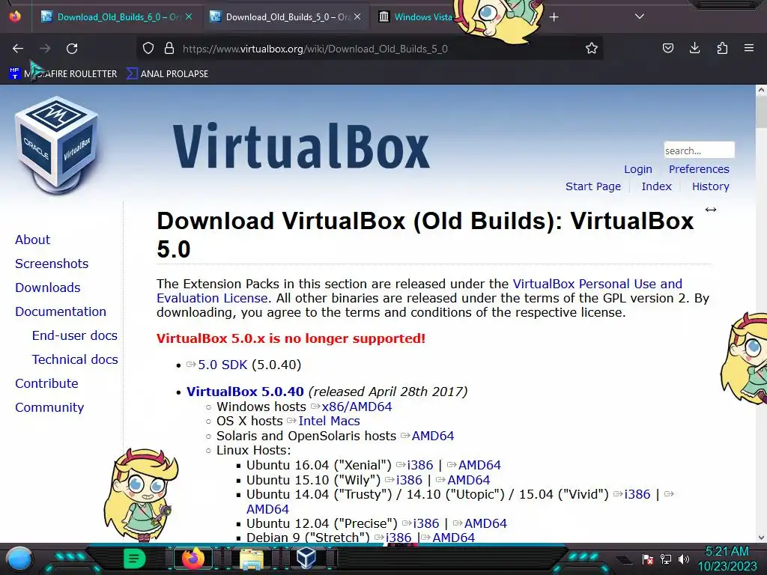Open Community in the sidebar
This screenshot has width=767, height=575.
[x=49, y=407]
